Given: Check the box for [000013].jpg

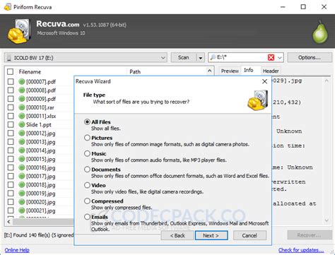Looking at the screenshot, I should (11, 142).
